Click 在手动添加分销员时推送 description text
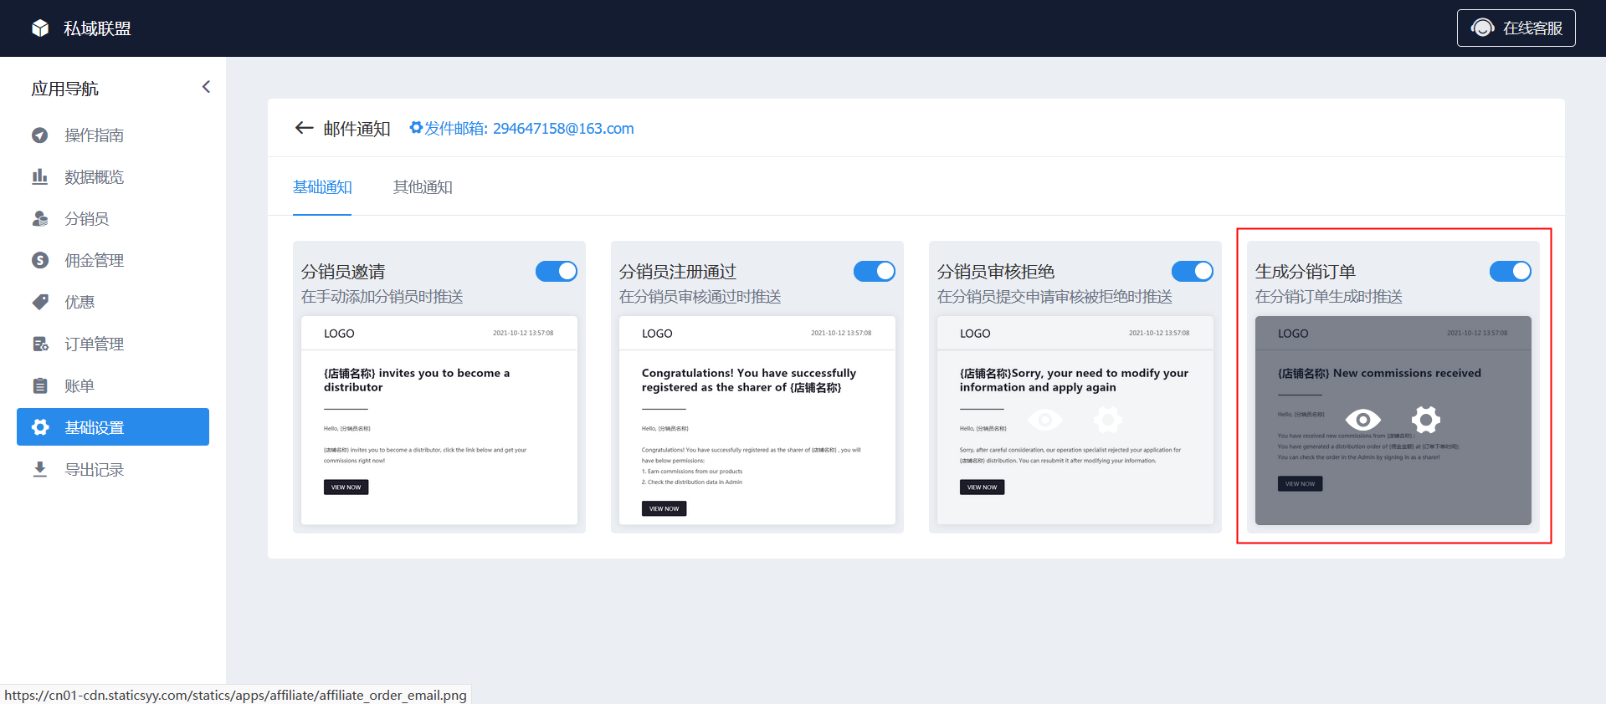1606x704 pixels. pyautogui.click(x=382, y=297)
